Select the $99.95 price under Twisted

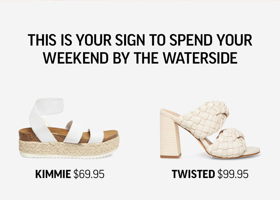233,174
